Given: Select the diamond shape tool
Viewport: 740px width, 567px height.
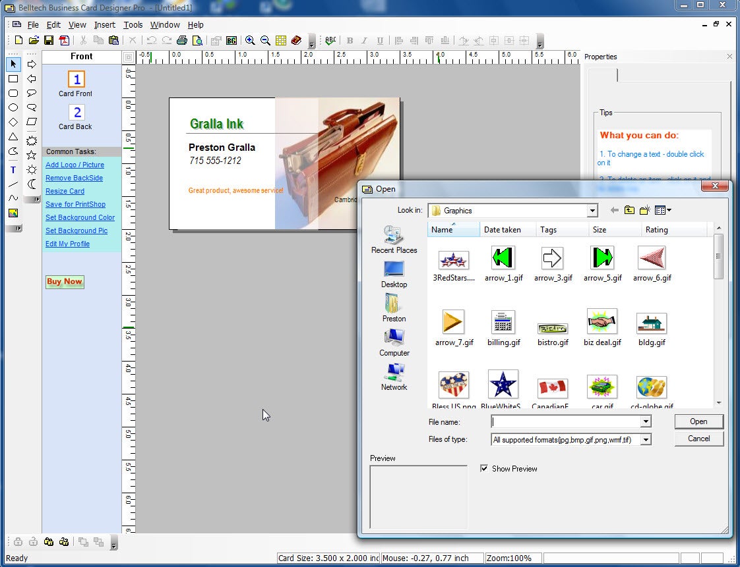Looking at the screenshot, I should (x=13, y=122).
